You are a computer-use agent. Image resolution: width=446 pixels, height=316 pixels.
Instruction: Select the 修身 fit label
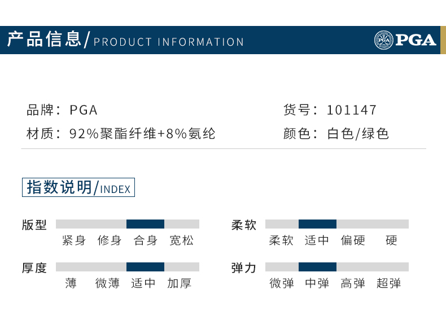tap(110, 240)
